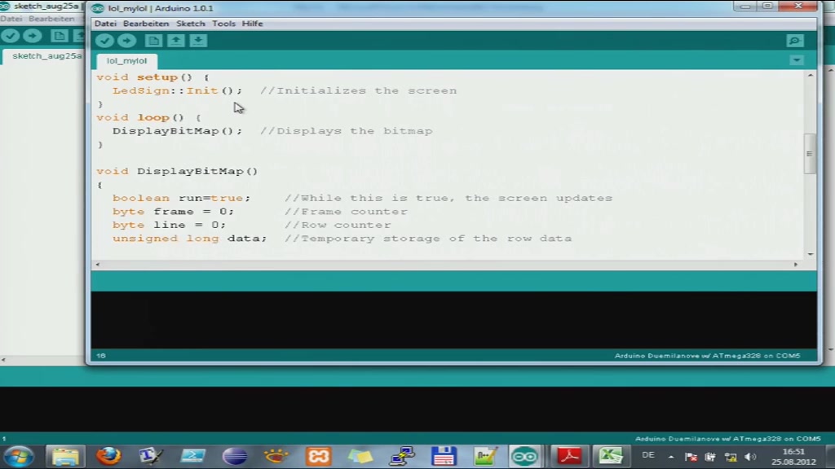This screenshot has height=469, width=835.
Task: Click the Action Center flag tray icon
Action: [691, 457]
